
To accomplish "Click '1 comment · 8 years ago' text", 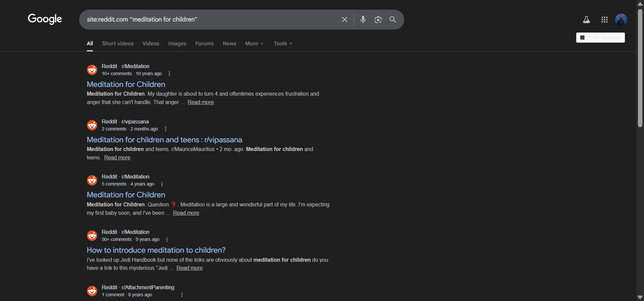I will pos(127,295).
